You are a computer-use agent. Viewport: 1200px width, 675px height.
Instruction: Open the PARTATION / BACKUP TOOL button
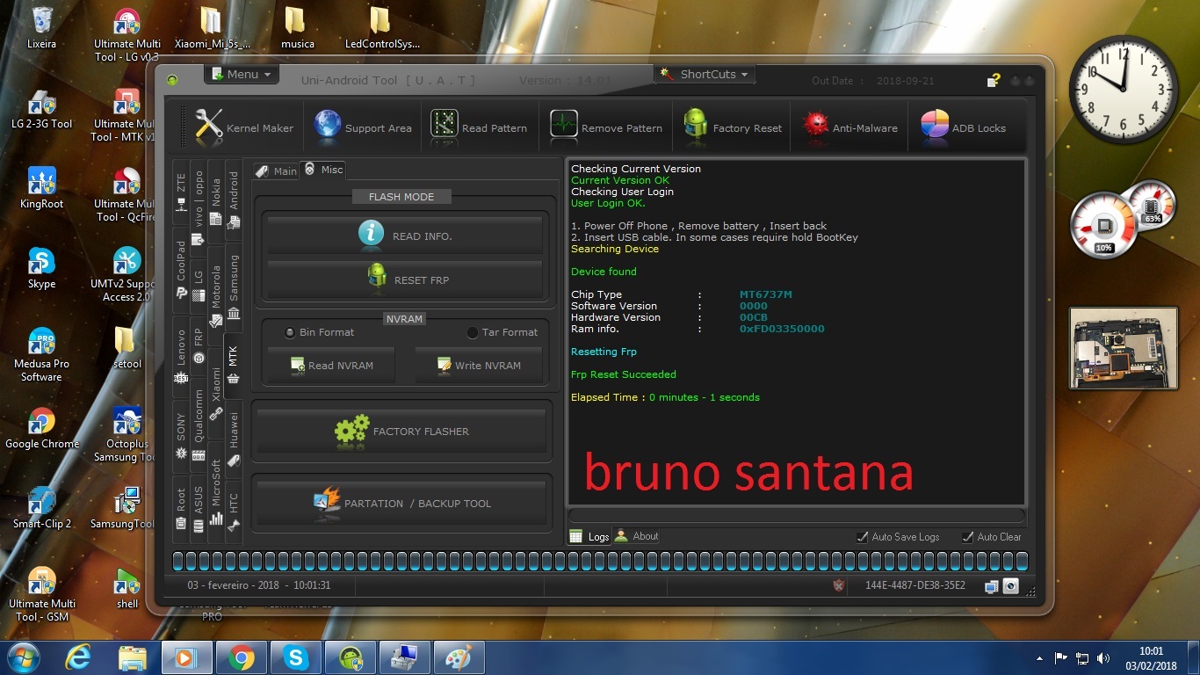click(x=401, y=503)
